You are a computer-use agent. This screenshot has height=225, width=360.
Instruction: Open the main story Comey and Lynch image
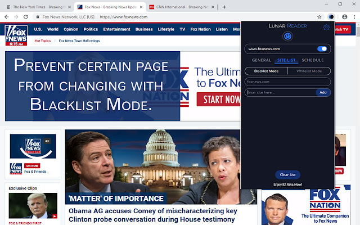(x=161, y=167)
